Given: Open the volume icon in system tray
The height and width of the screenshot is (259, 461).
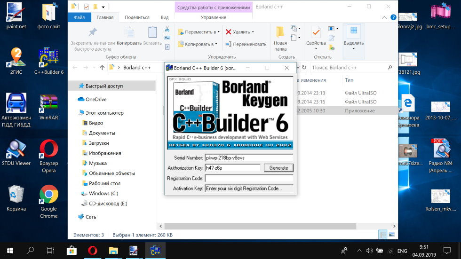Looking at the screenshot, I should [369, 251].
